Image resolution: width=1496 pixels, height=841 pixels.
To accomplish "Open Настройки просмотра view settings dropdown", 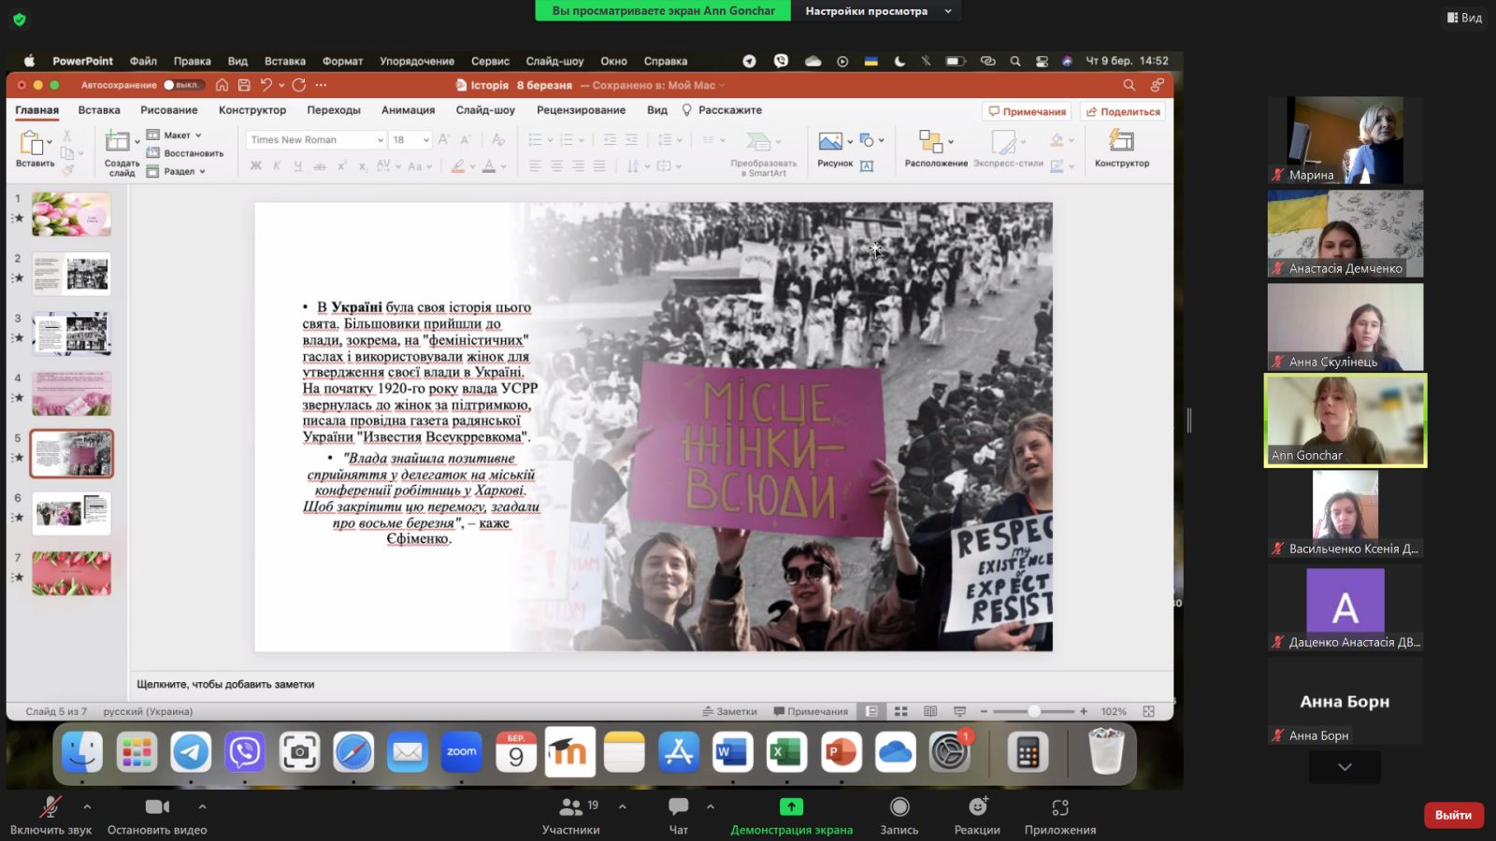I will [x=877, y=11].
